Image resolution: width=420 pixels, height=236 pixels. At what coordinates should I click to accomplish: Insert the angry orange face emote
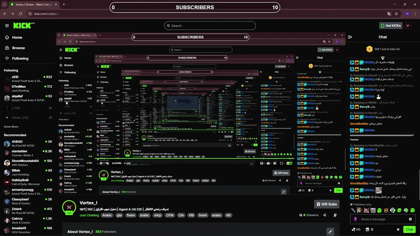pos(386,210)
